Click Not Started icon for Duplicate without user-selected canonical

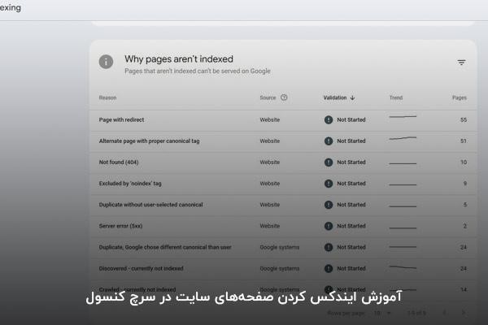pyautogui.click(x=329, y=205)
